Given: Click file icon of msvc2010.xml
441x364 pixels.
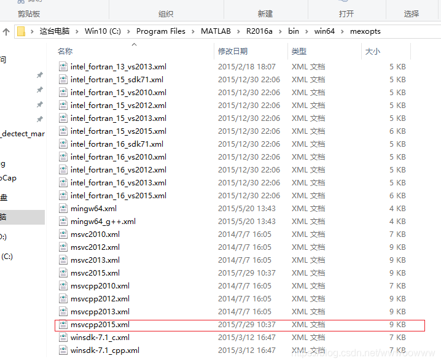Looking at the screenshot, I should (x=63, y=234).
